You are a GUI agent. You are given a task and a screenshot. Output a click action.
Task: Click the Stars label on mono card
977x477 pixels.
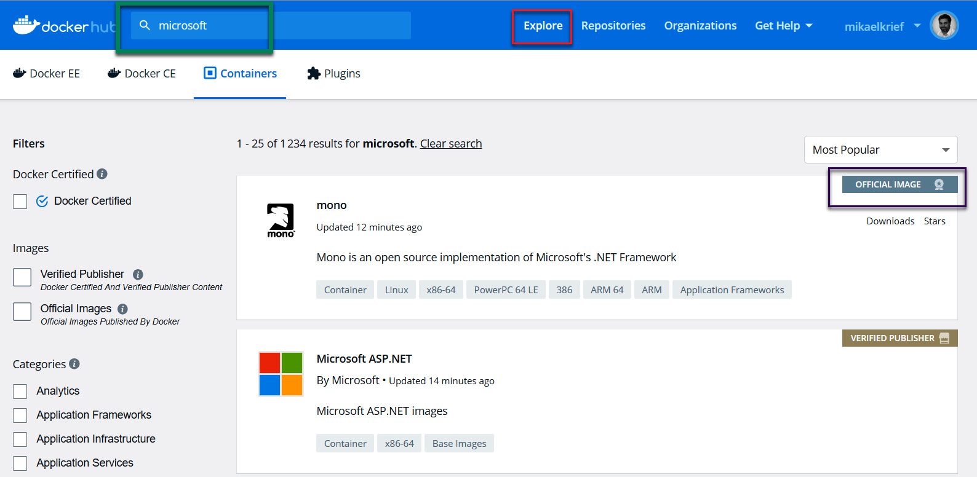[x=935, y=221]
